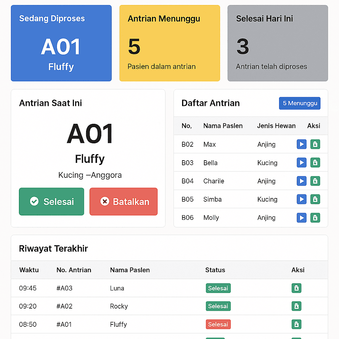Image resolution: width=339 pixels, height=339 pixels.
Task: Open document icon for 08:50 Fluffy entry
Action: (x=296, y=324)
